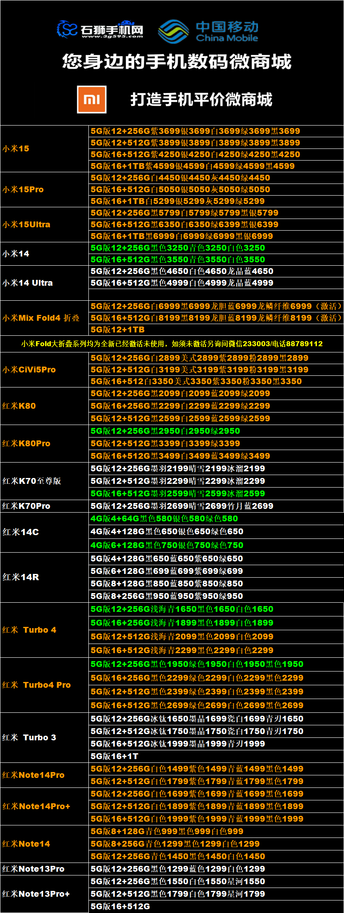Click the row 5G版16+1TB黑6999
Viewport: 344px width, 913px height.
pos(216,236)
